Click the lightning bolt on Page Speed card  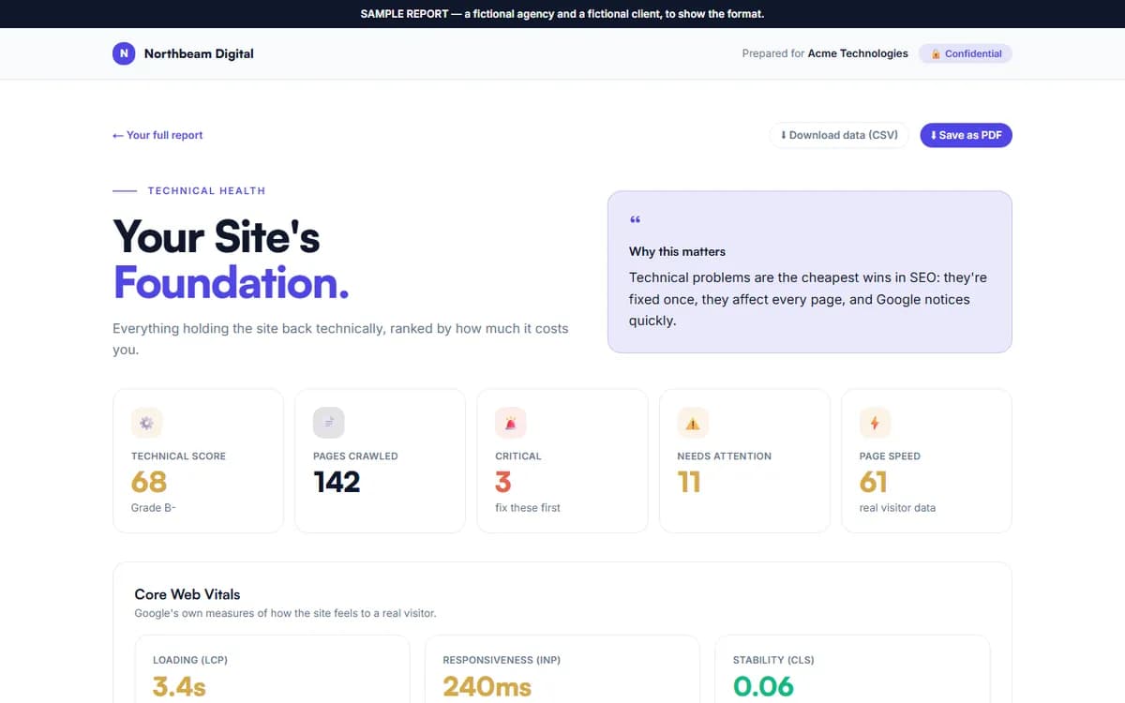(875, 423)
